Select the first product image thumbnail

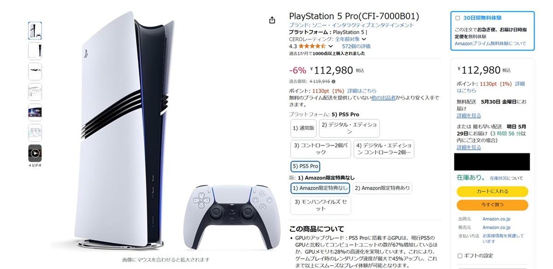coord(35,30)
